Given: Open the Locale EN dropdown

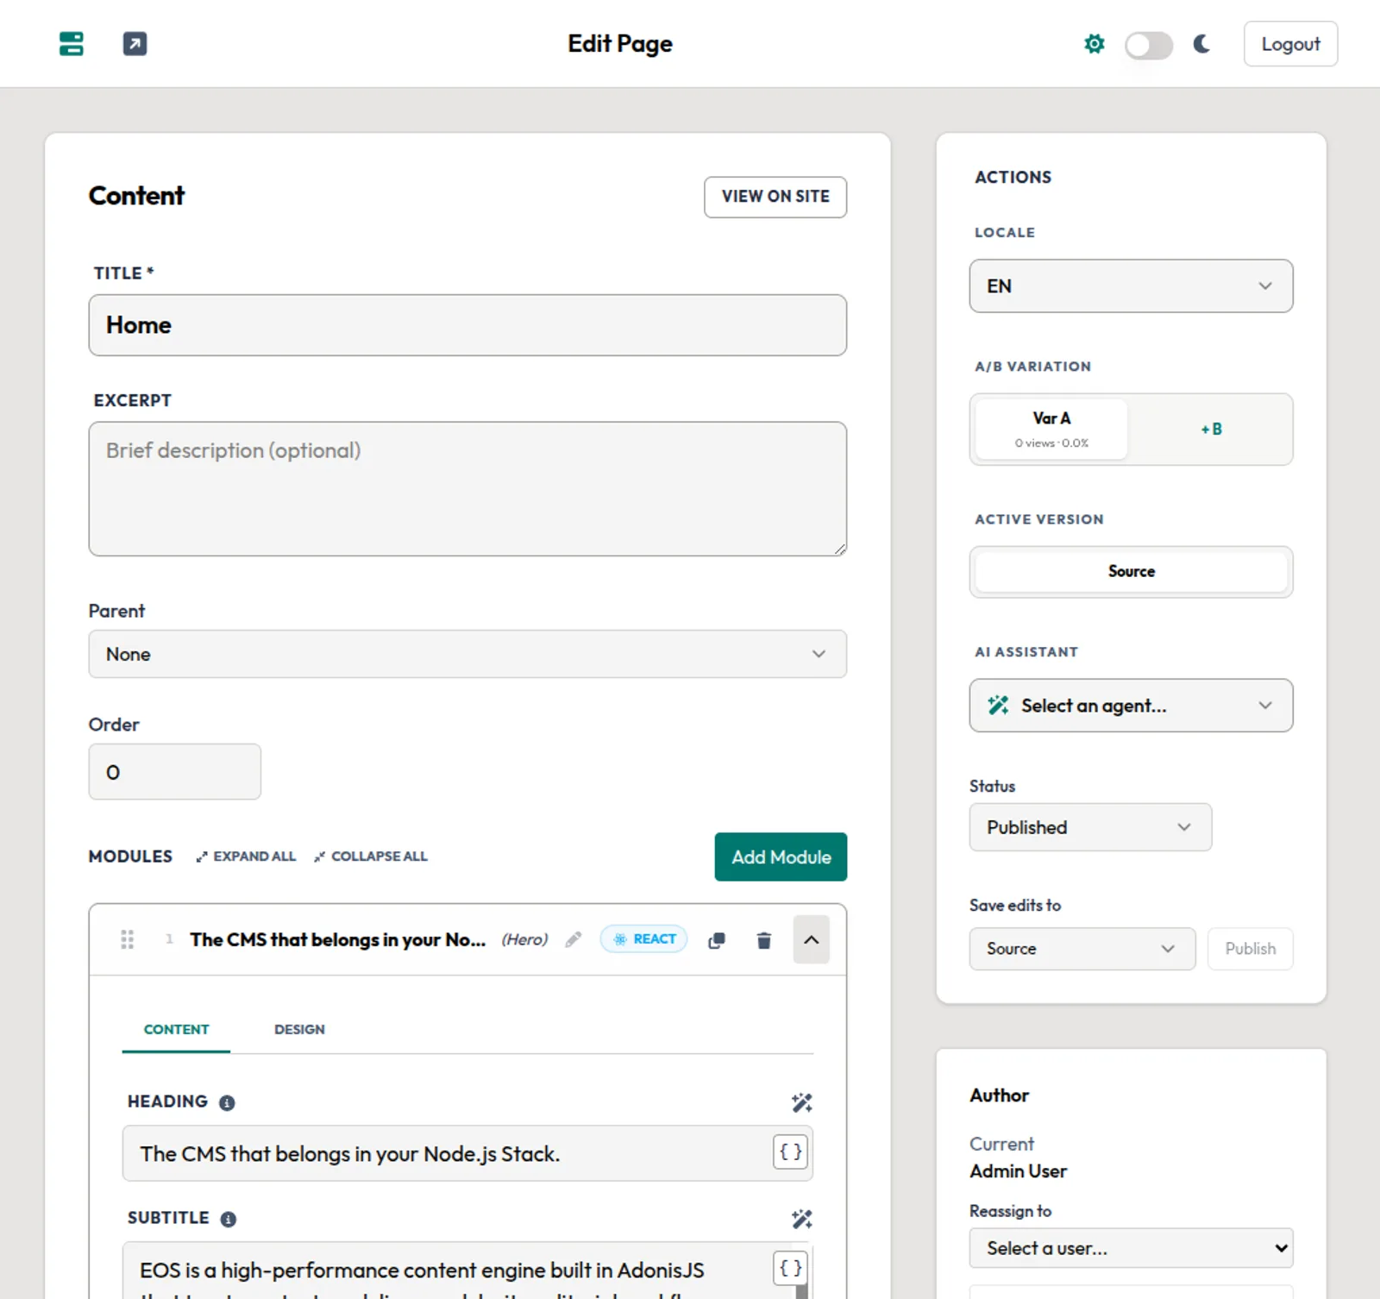Looking at the screenshot, I should pyautogui.click(x=1130, y=286).
